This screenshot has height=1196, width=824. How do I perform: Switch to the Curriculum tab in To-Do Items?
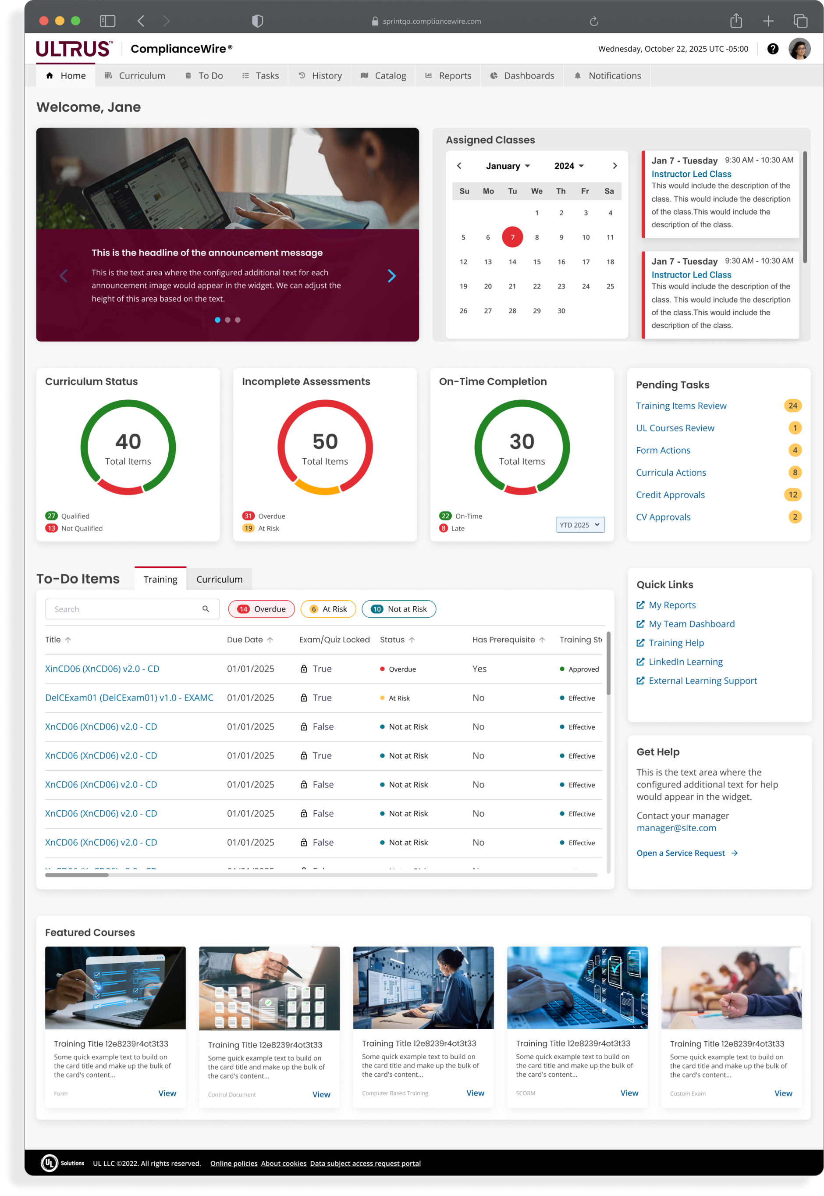tap(219, 579)
